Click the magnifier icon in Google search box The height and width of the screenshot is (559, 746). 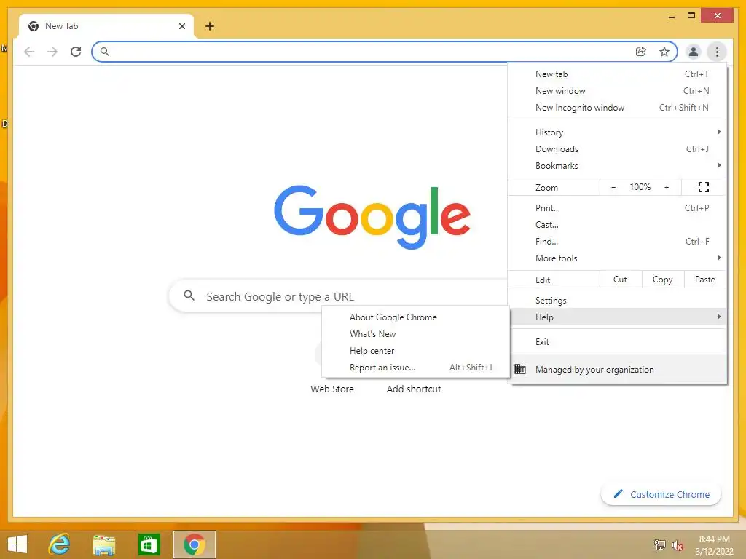pyautogui.click(x=189, y=296)
